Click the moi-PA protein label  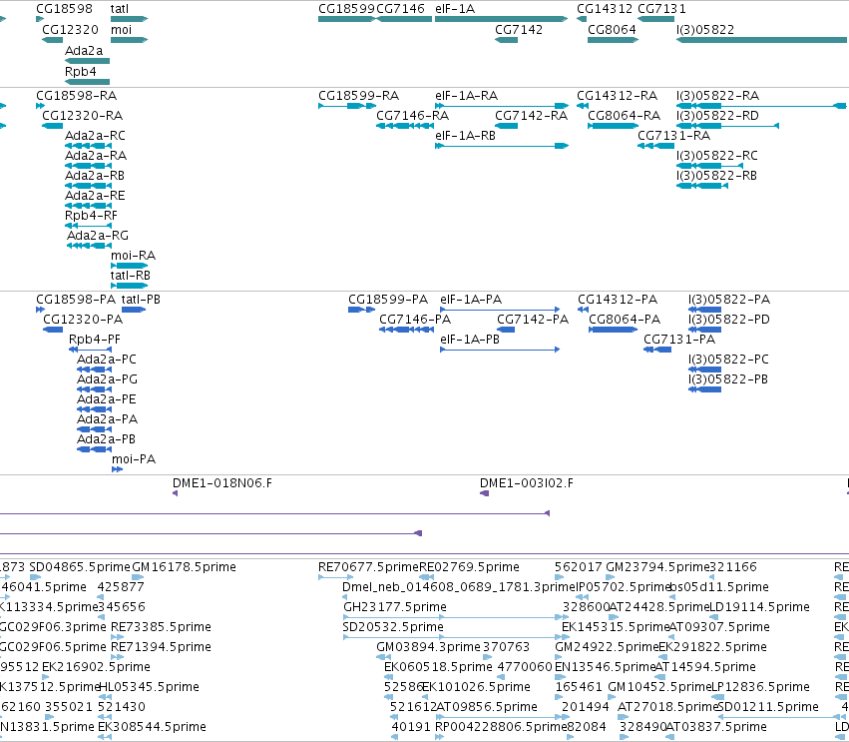tap(134, 459)
